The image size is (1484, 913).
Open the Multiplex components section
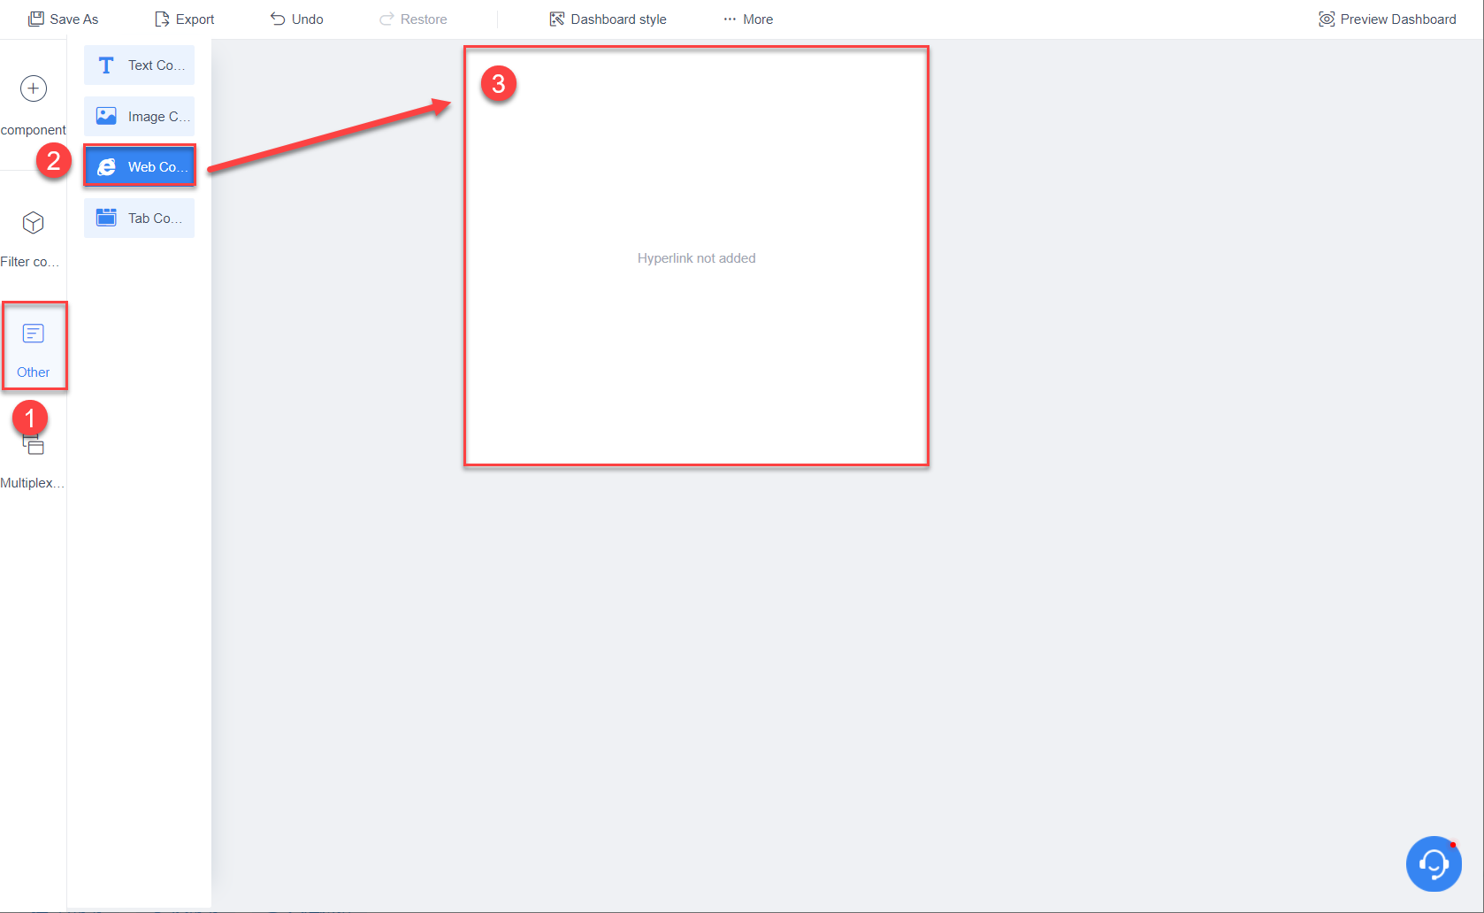33,462
